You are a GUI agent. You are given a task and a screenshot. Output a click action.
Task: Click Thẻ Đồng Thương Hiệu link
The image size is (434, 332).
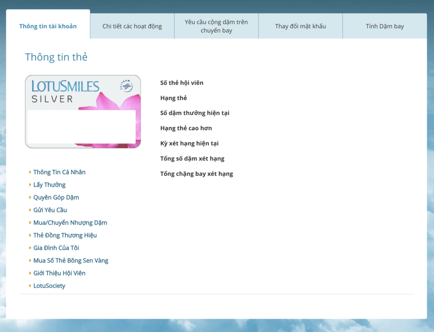coord(65,235)
